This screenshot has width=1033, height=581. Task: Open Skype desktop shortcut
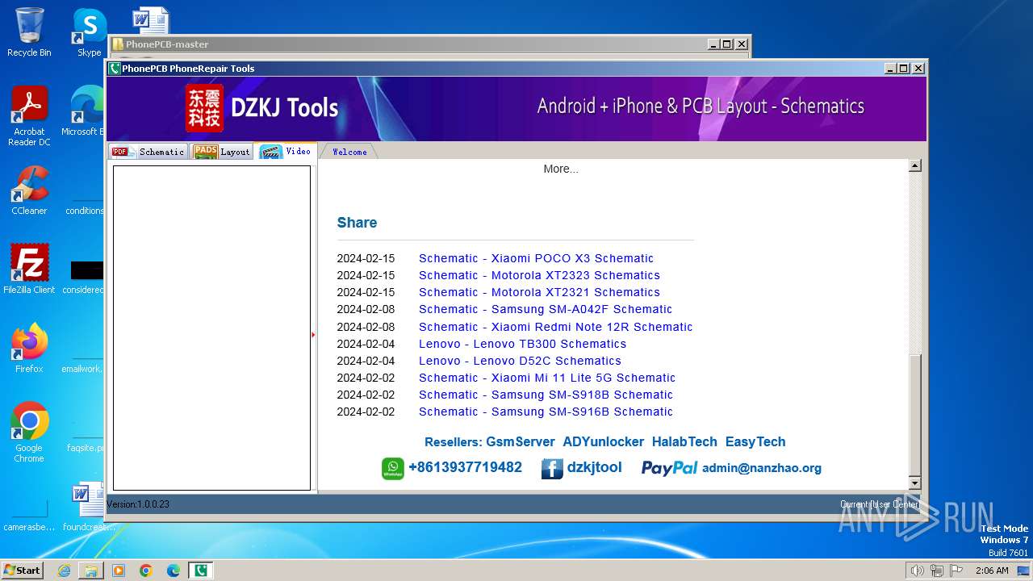coord(90,32)
